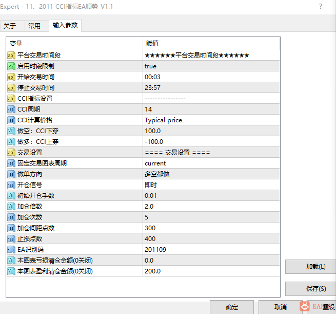The image size is (336, 314).
Task: Click the double icon beside 初始开仓手数
Action: pos(11,195)
